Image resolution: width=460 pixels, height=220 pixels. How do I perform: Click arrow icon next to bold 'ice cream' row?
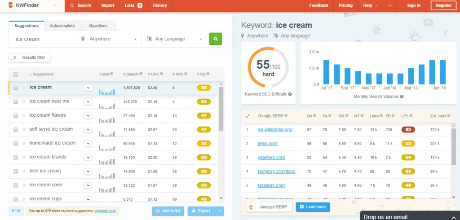(88, 88)
